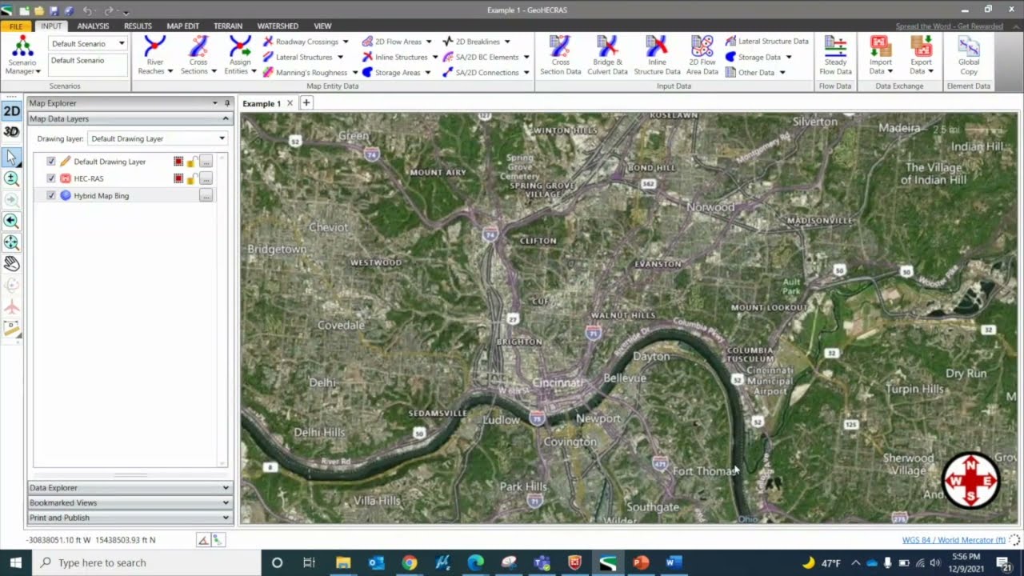The height and width of the screenshot is (576, 1024).
Task: Open 2D Flow Area Data
Action: (x=702, y=54)
